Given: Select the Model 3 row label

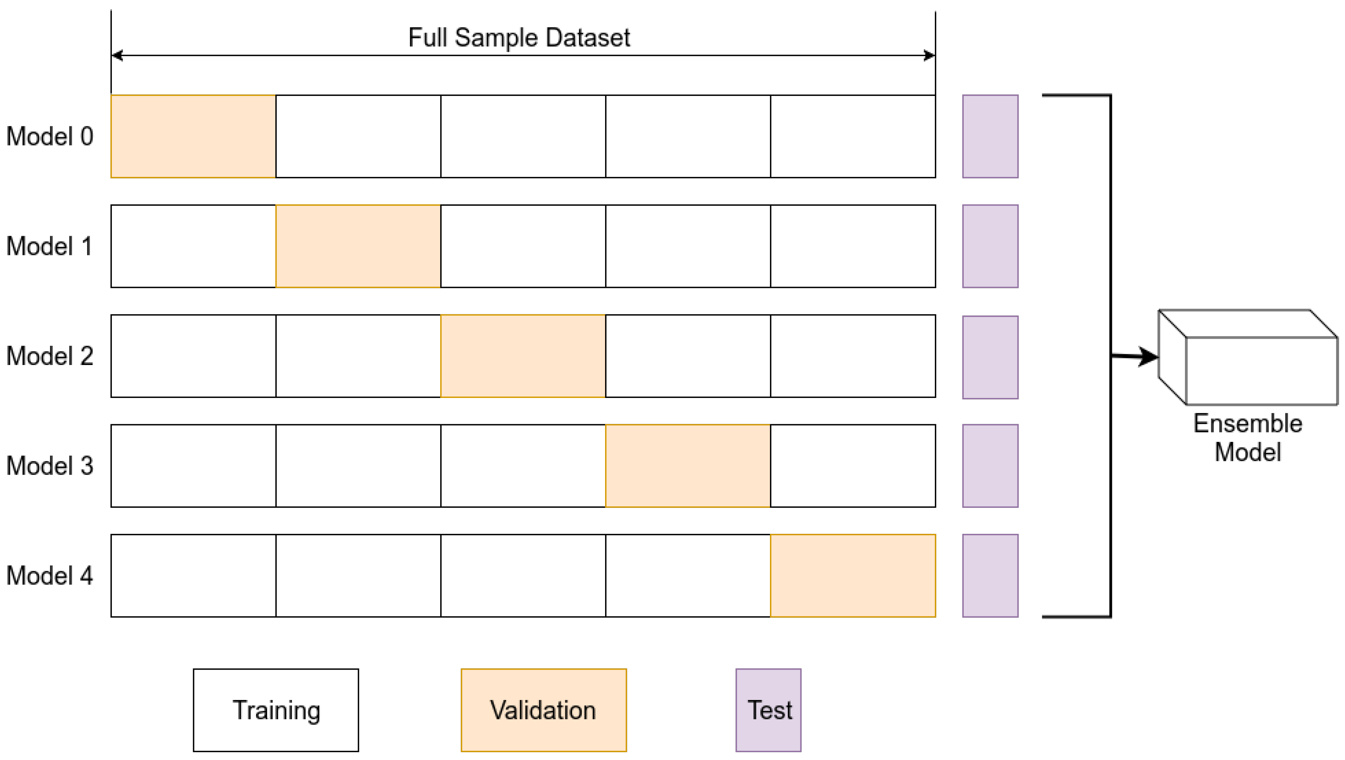Looking at the screenshot, I should [x=50, y=466].
